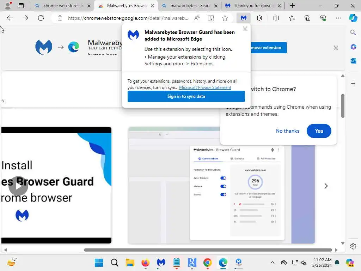Open Malwarebytes app from taskbar
Viewport: 361px width, 271px height.
(x=161, y=263)
